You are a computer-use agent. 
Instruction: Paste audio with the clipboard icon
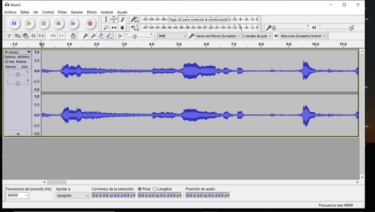pyautogui.click(x=25, y=36)
